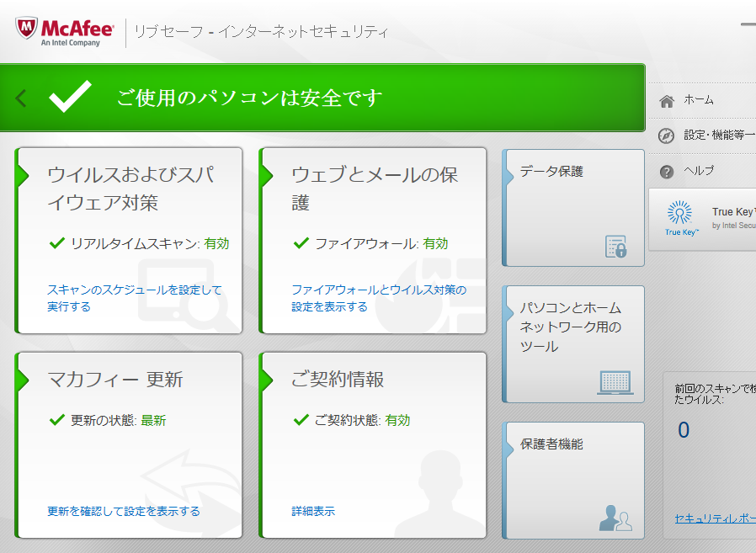Open the 詳細表示 link
Image resolution: width=756 pixels, height=553 pixels.
[313, 511]
